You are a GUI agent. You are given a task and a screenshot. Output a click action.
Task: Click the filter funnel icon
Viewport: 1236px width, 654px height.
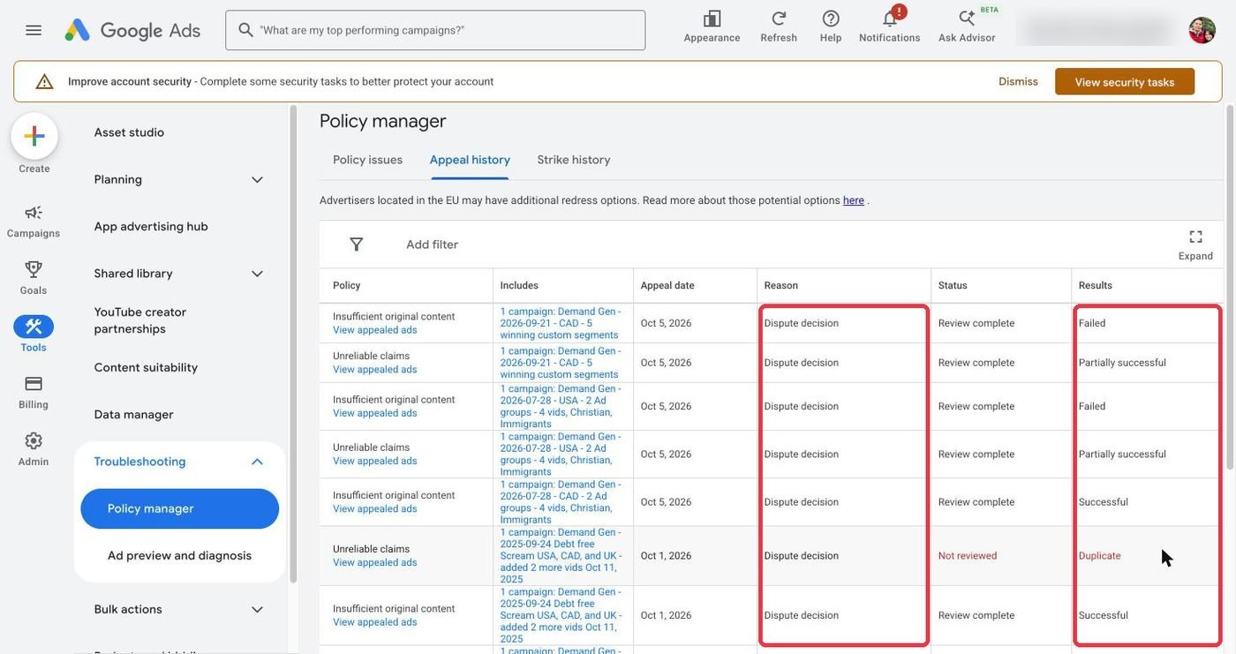pos(357,244)
